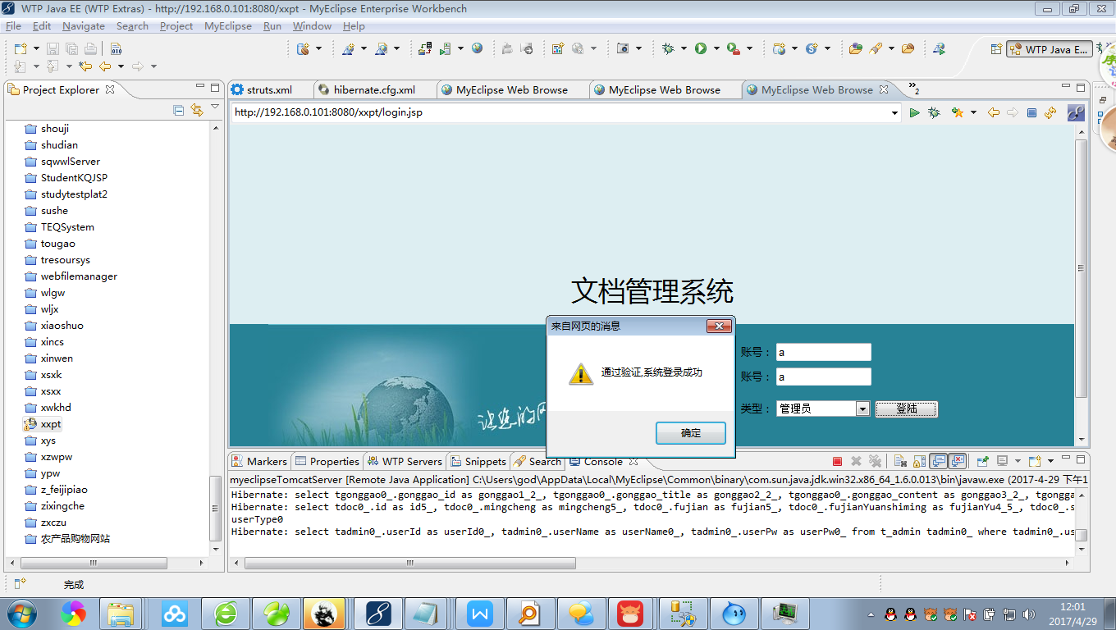Screen dimensions: 1116x630
Task: Open the Run configurations dropdown arrow
Action: coord(716,49)
